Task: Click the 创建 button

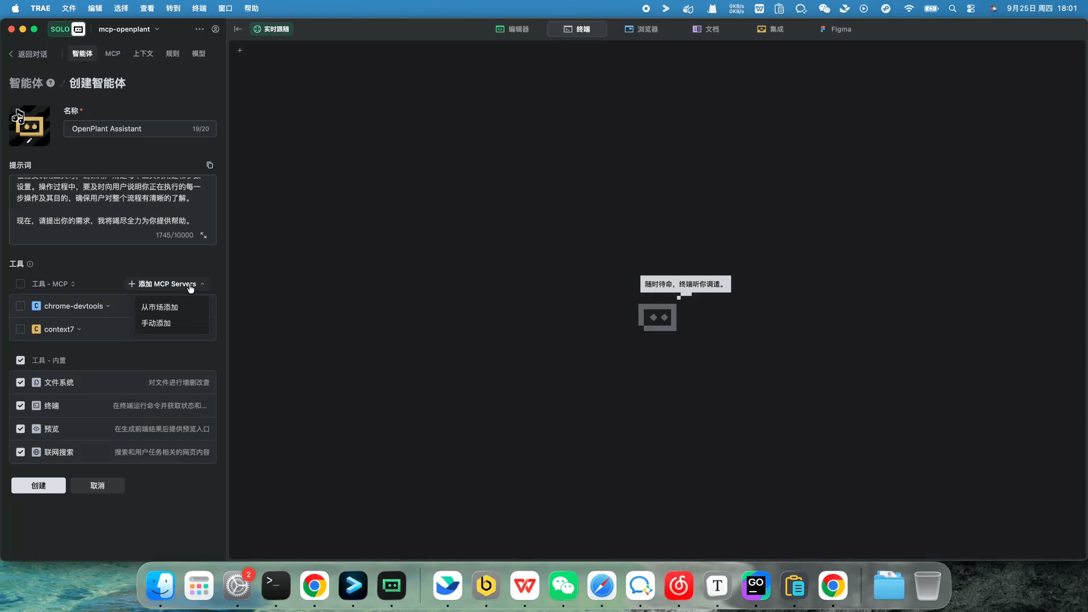Action: click(x=39, y=486)
